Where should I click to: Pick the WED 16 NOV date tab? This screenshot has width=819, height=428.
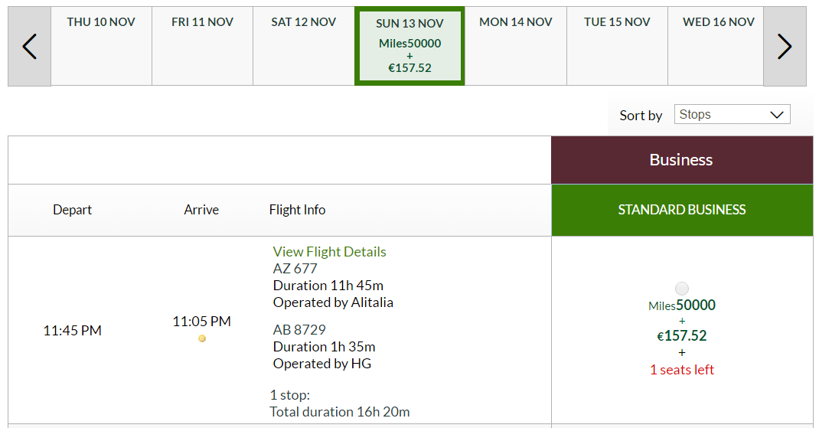718,46
